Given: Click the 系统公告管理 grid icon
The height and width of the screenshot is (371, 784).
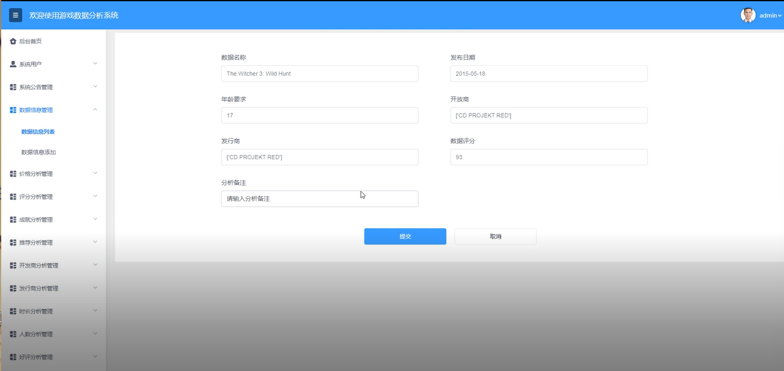Looking at the screenshot, I should pyautogui.click(x=13, y=86).
